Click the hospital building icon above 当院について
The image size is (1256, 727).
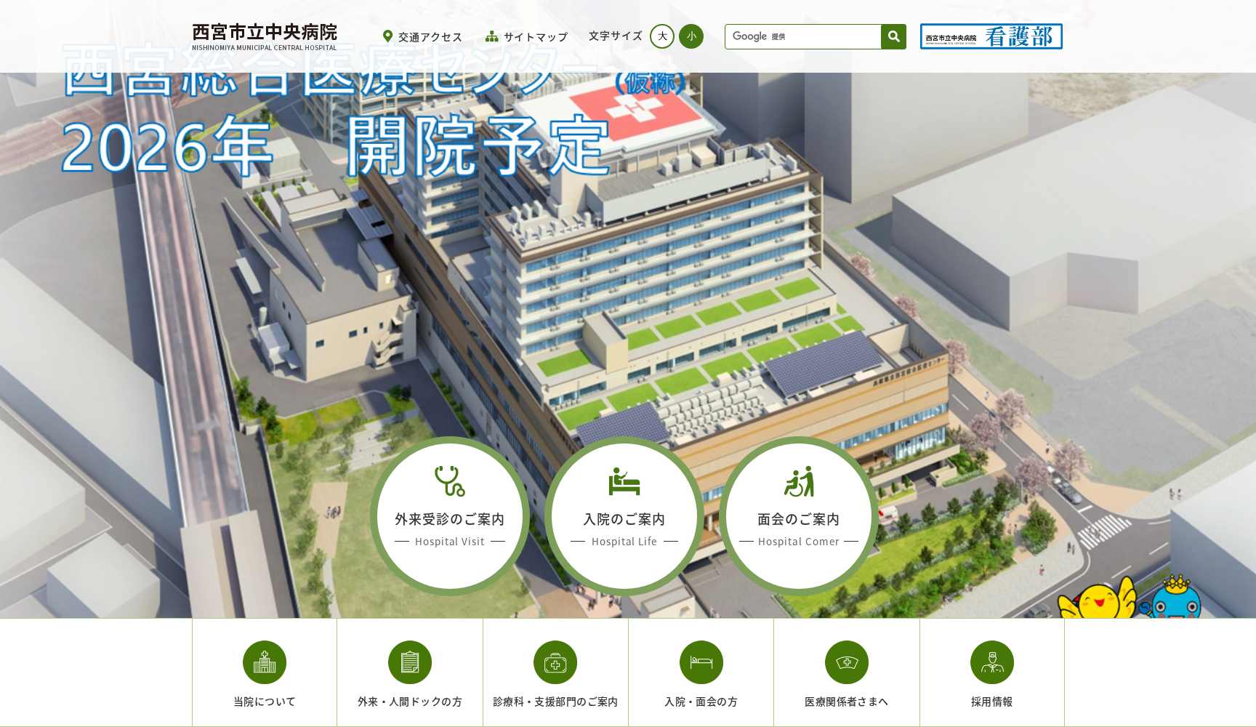coord(264,662)
